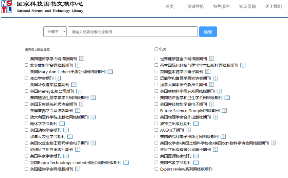This screenshot has width=288, height=178.
Task: Click book icon next to 美国生物科学研究所网络版期刊
Action: (x=219, y=91)
